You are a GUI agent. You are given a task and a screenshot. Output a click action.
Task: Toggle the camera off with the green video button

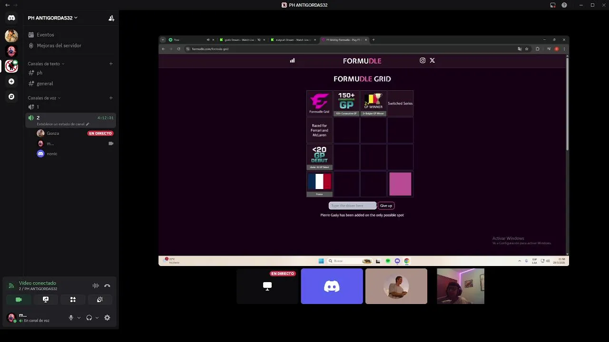click(x=19, y=300)
